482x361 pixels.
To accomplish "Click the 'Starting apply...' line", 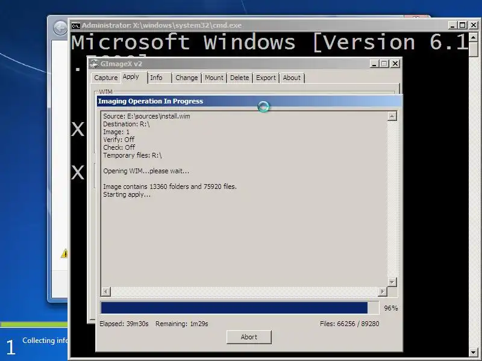I will tap(127, 194).
